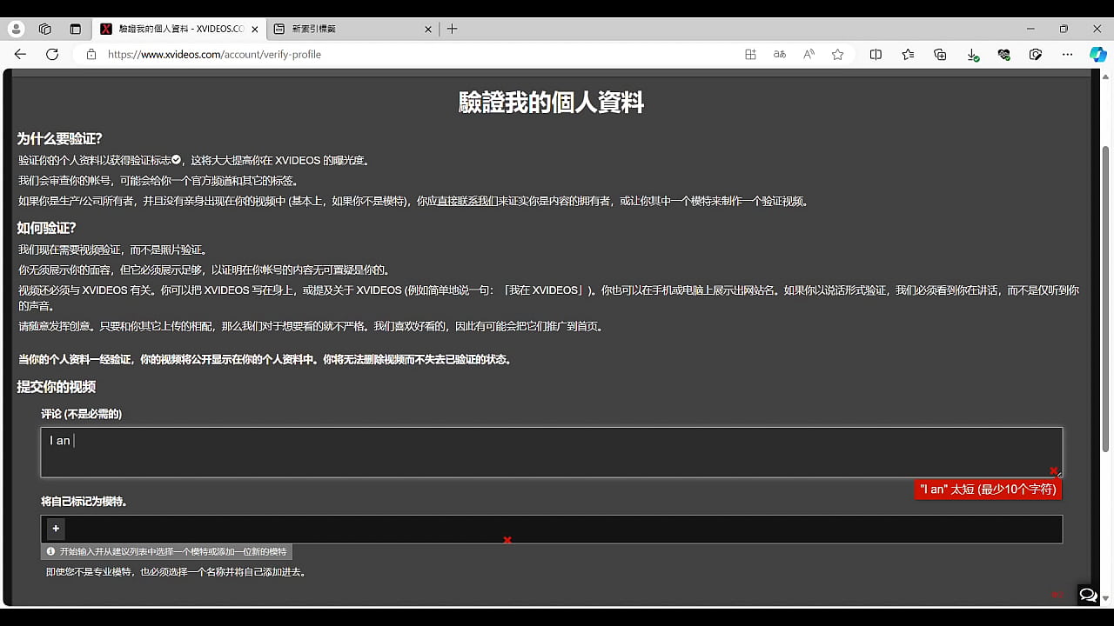Click the 请随意发挥创意 paragraph
Viewport: 1114px width, 626px height.
[311, 327]
